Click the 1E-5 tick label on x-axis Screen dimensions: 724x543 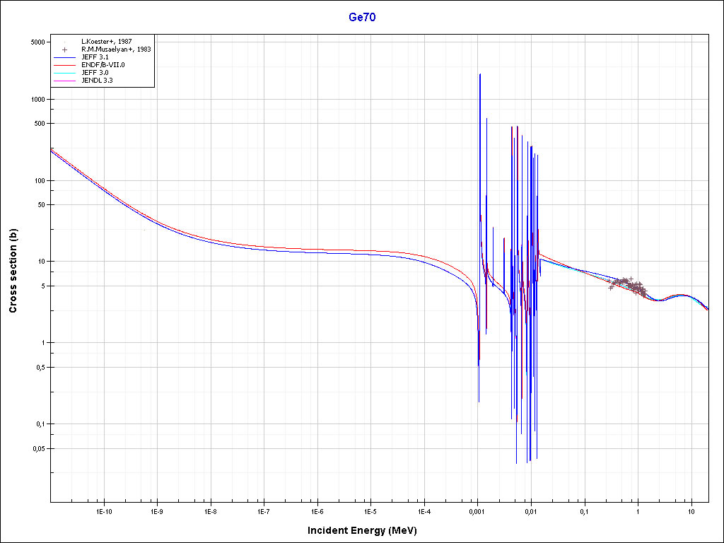(370, 511)
